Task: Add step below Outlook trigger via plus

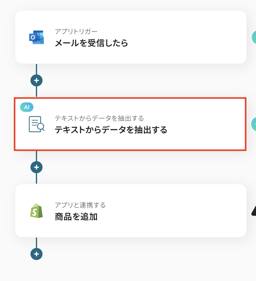Action: click(x=36, y=80)
